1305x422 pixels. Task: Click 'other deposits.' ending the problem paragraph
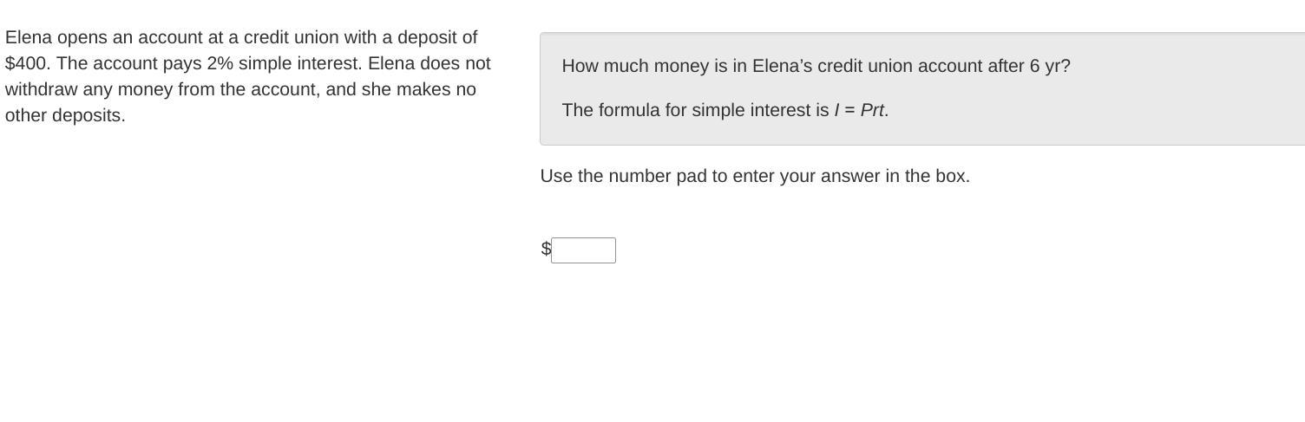(65, 115)
